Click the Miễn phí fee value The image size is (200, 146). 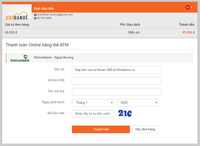pos(134,32)
